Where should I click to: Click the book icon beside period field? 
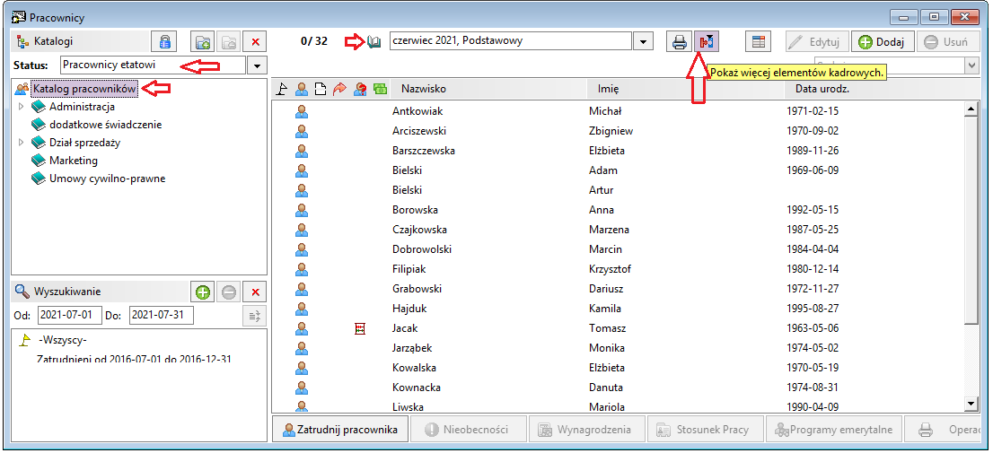tap(373, 42)
